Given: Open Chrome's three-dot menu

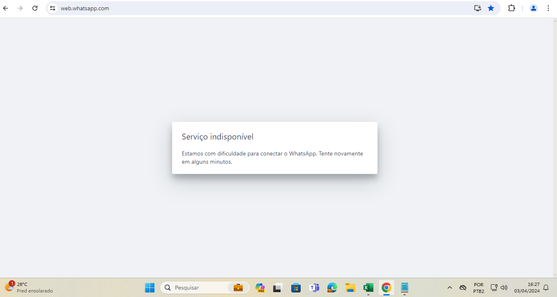Looking at the screenshot, I should coord(548,8).
